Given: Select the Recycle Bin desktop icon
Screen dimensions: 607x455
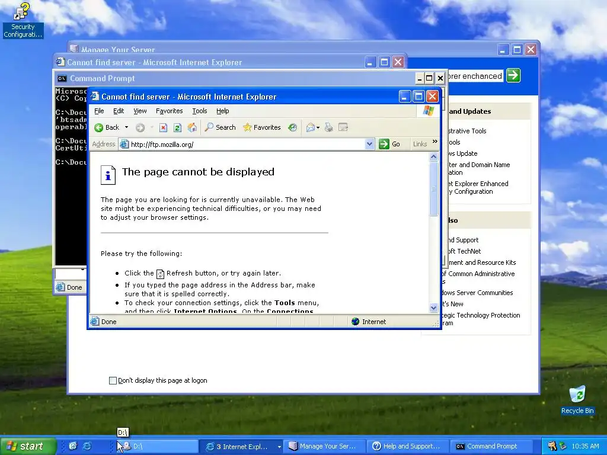Looking at the screenshot, I should pos(577,400).
